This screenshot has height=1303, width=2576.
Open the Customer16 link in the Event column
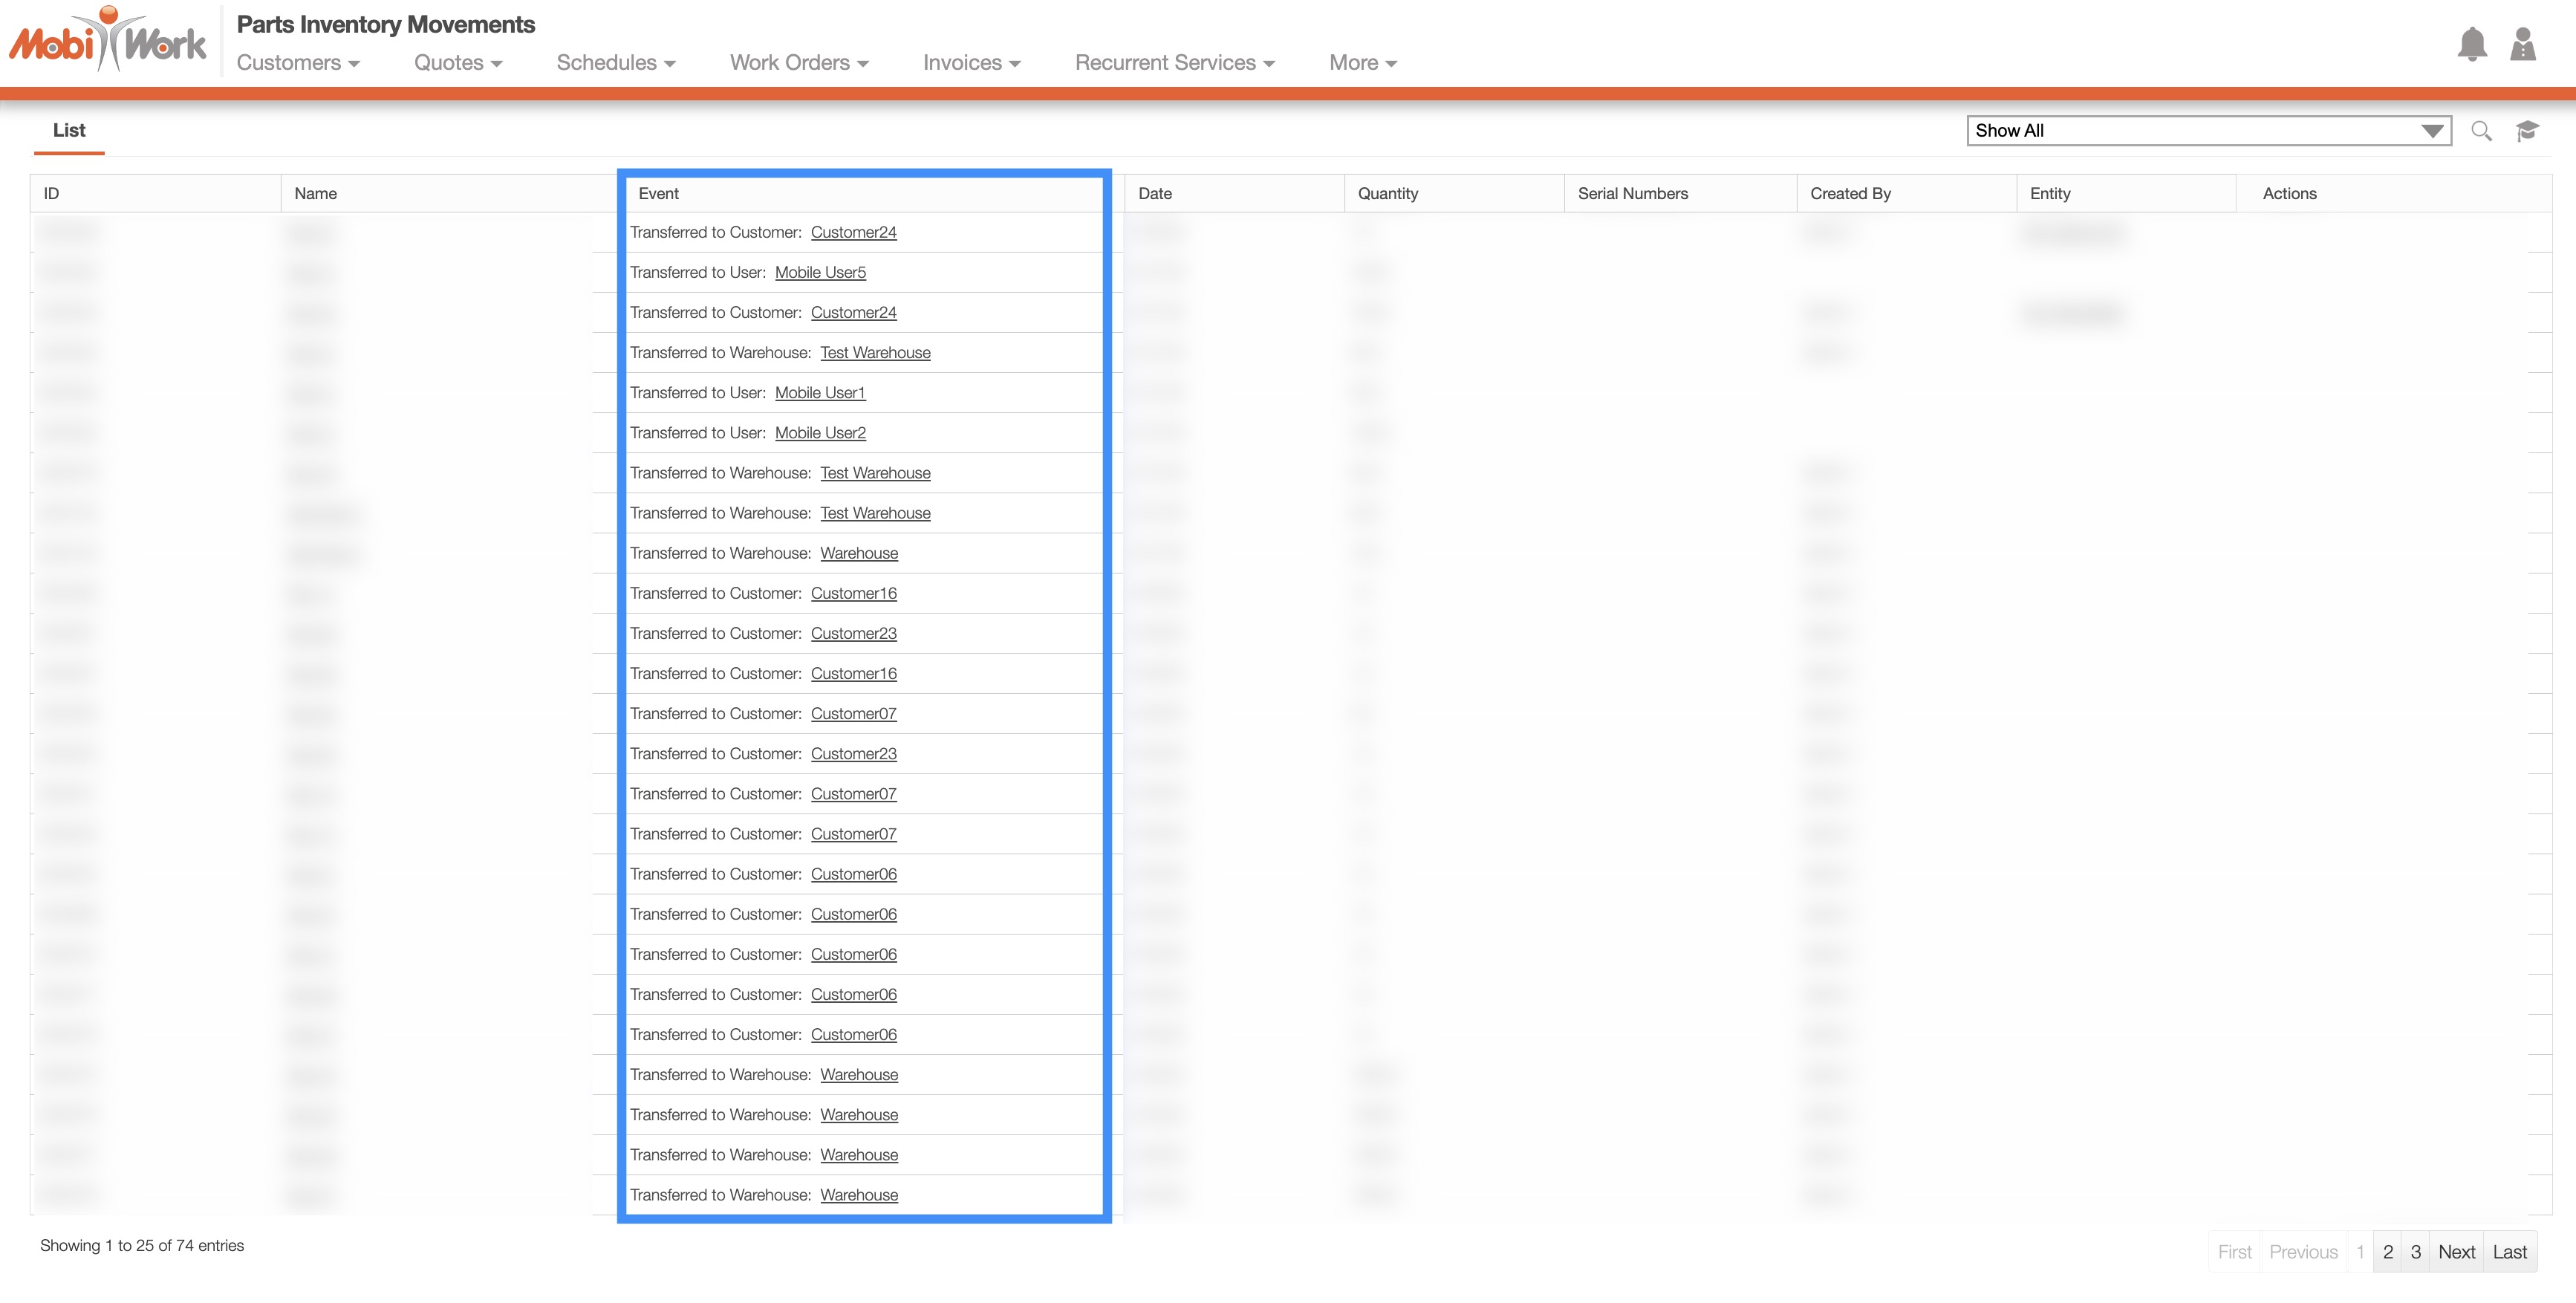pos(853,594)
